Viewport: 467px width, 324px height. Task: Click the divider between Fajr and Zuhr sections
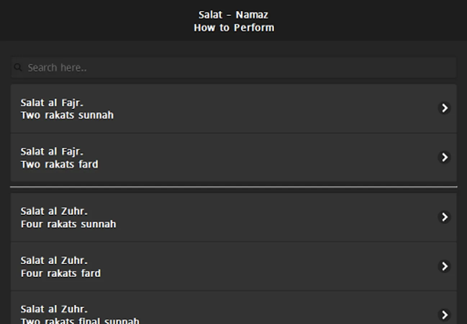pyautogui.click(x=234, y=187)
